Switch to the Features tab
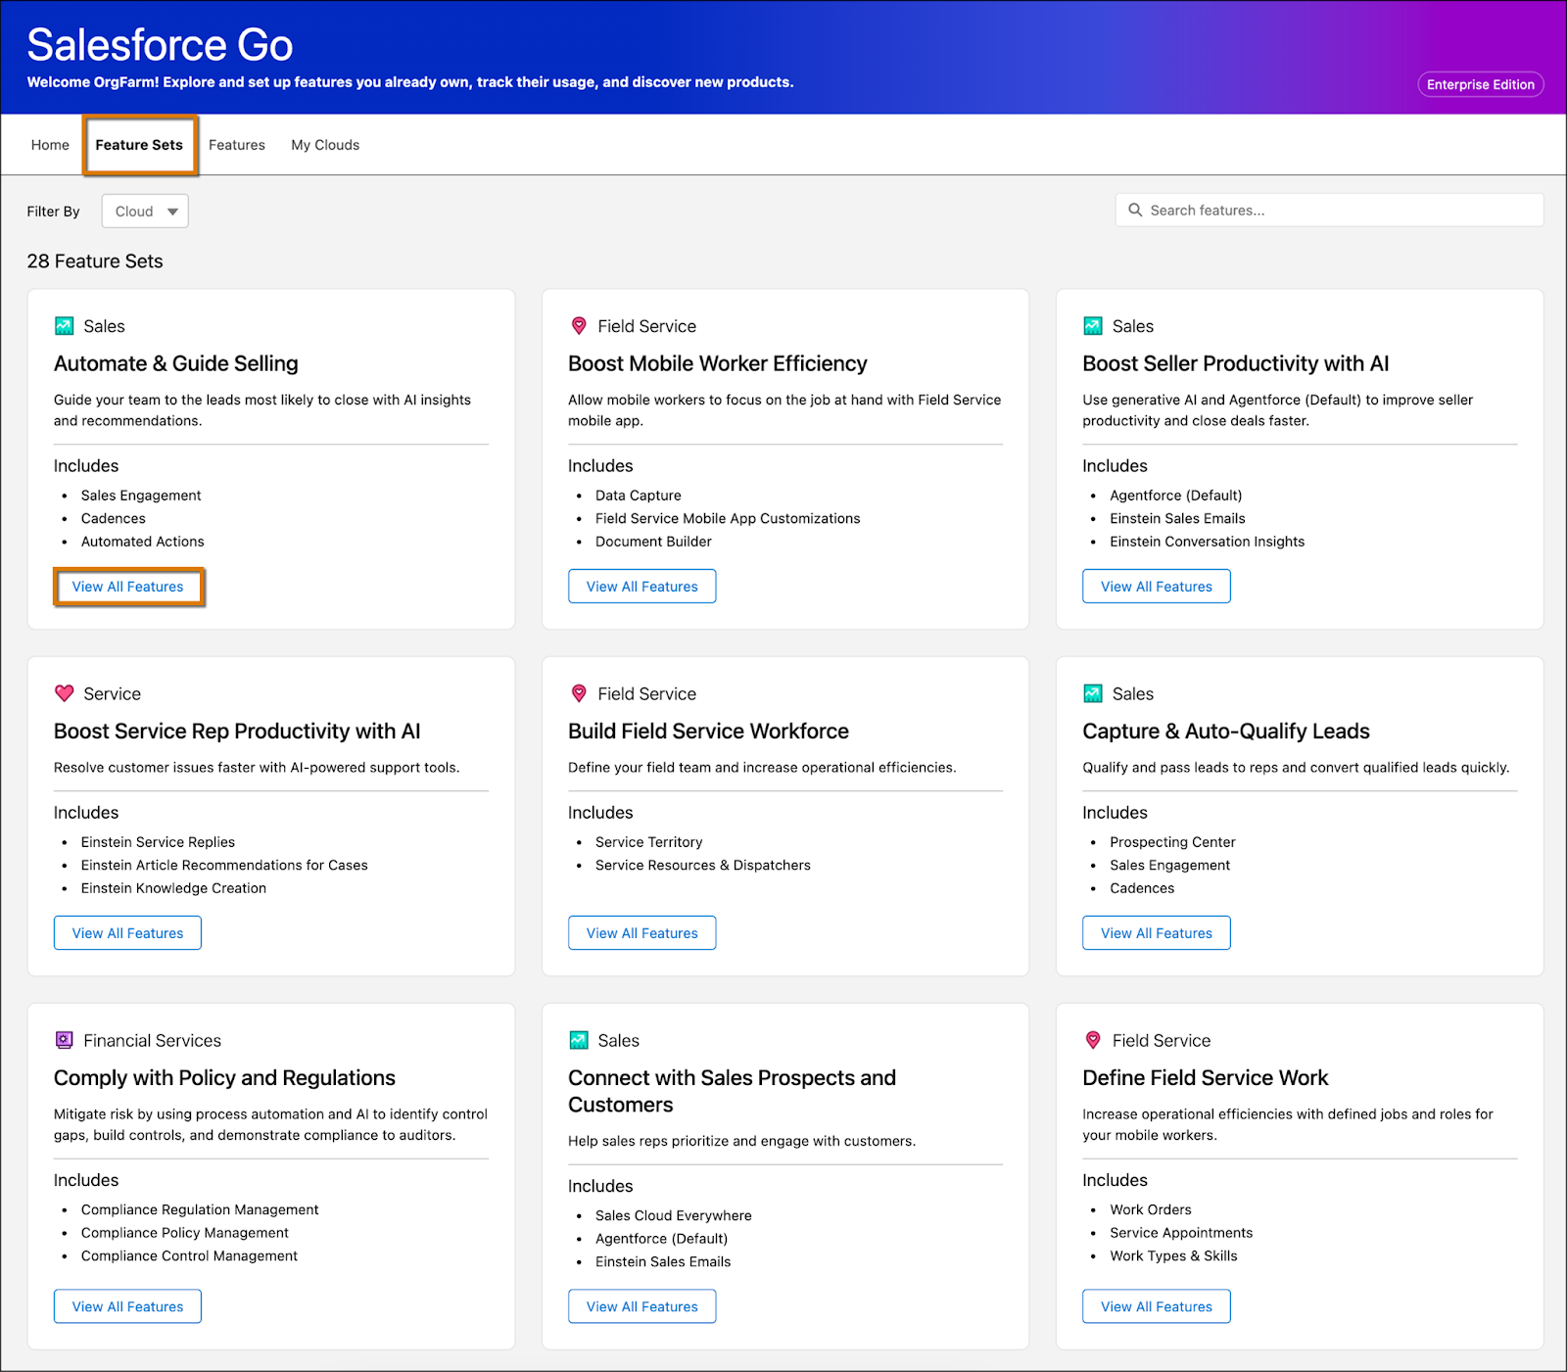 click(237, 145)
